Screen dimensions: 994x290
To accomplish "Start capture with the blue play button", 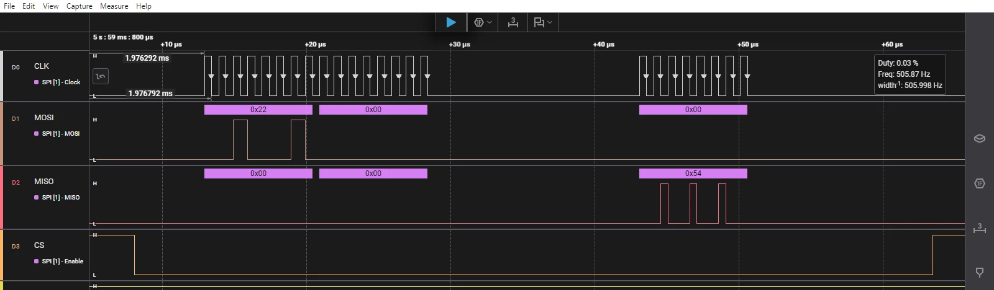I will coord(451,22).
